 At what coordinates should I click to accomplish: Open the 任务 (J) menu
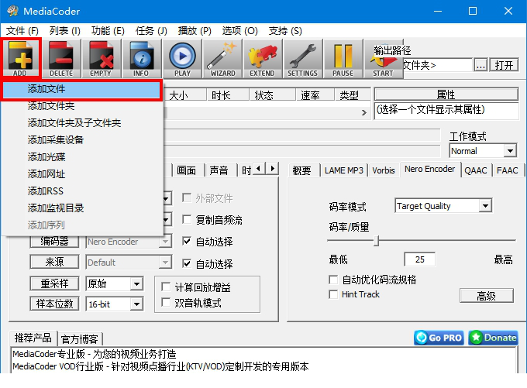coord(151,31)
